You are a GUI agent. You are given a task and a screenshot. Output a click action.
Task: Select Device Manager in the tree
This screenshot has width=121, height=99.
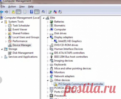pyautogui.click(x=22, y=45)
